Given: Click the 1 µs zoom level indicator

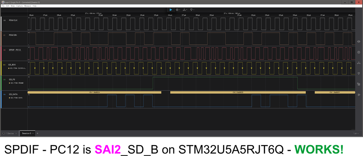Looking at the screenshot, I should (x=356, y=134).
